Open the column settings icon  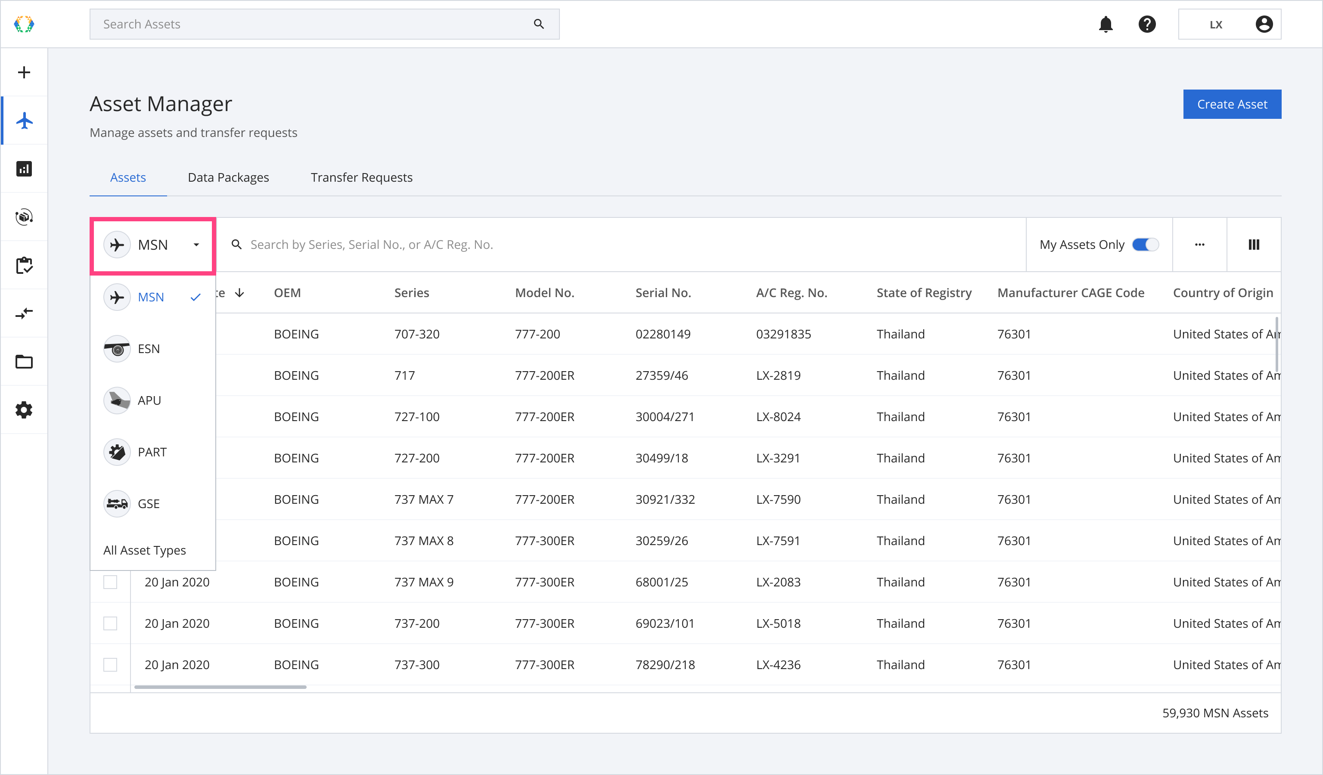1254,245
